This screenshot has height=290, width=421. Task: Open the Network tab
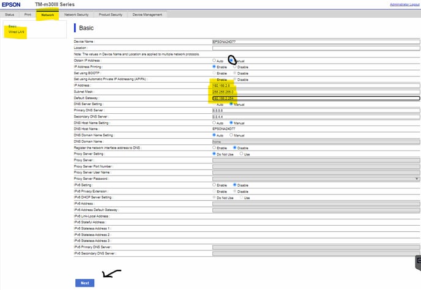click(47, 13)
